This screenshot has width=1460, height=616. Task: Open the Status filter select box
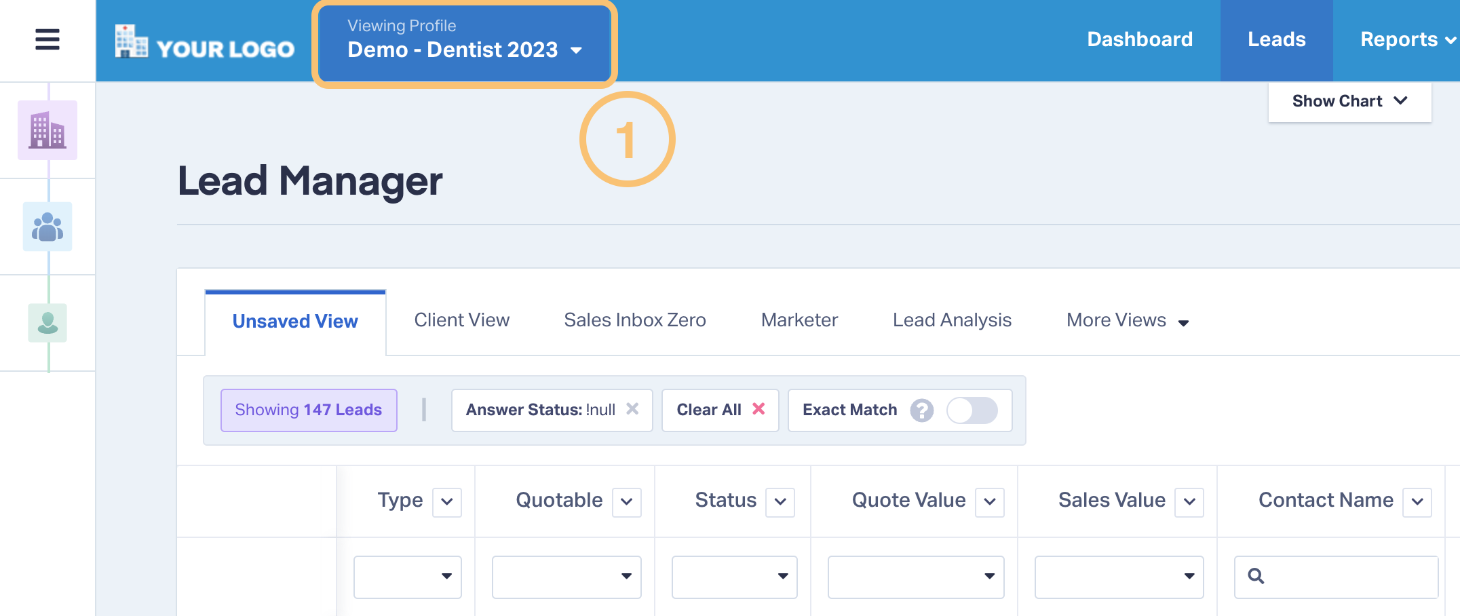click(x=735, y=577)
